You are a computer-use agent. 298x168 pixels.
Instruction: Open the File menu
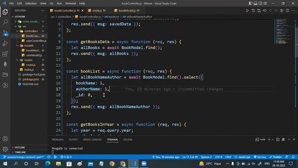[x=11, y=3]
